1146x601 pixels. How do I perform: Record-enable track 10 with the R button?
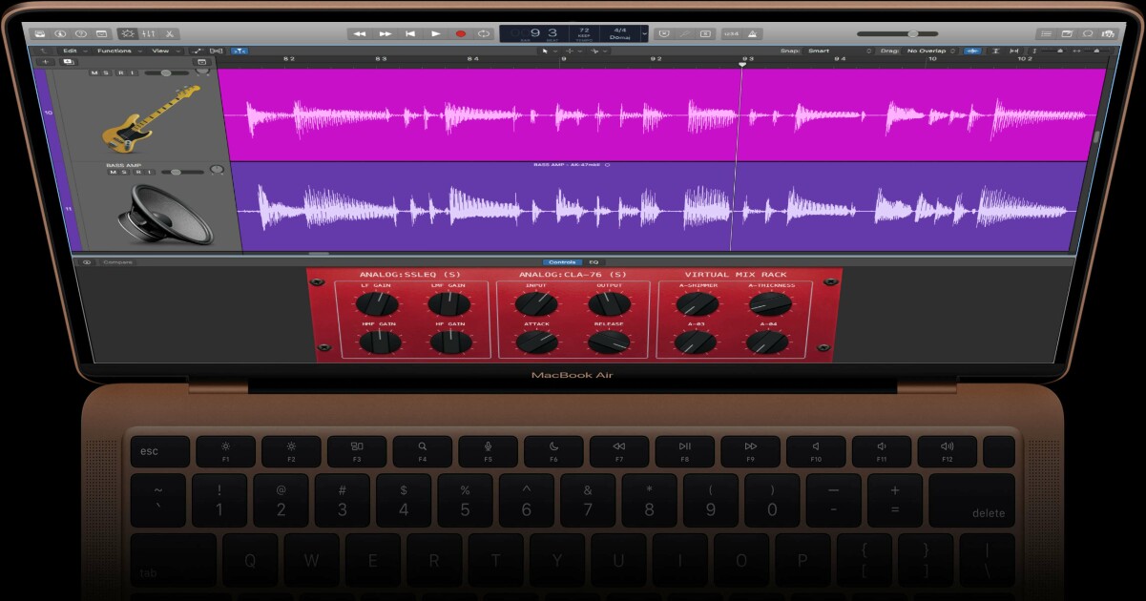[120, 73]
